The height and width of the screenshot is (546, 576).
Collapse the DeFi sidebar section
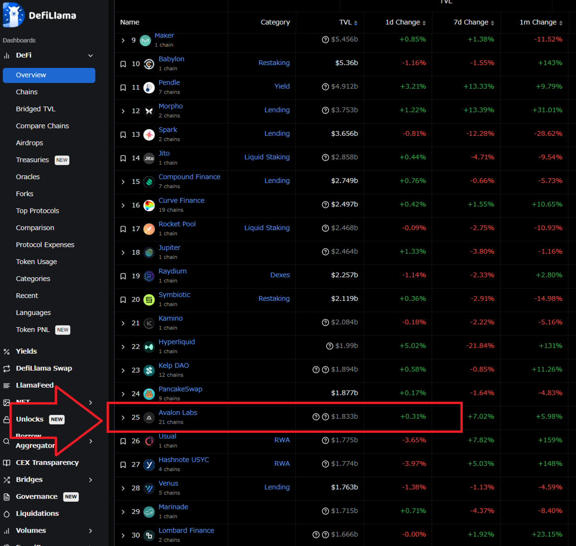tap(91, 56)
